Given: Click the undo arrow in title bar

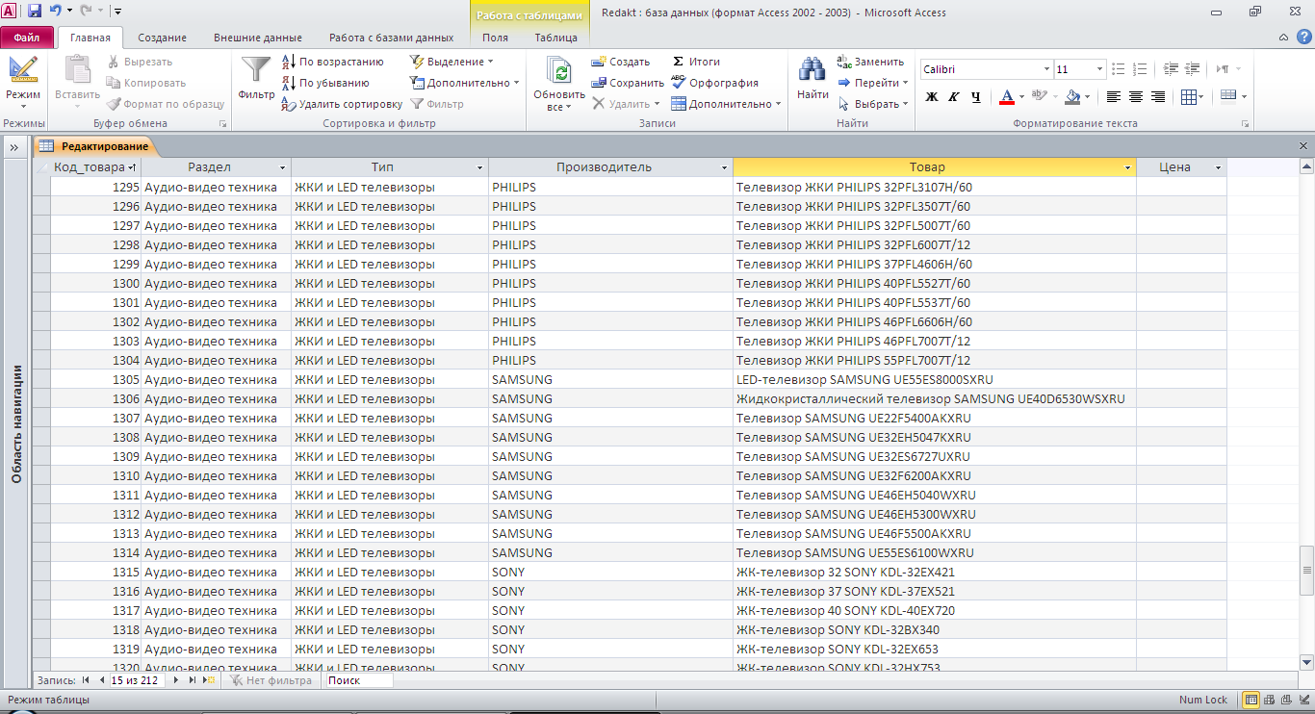Looking at the screenshot, I should 56,12.
